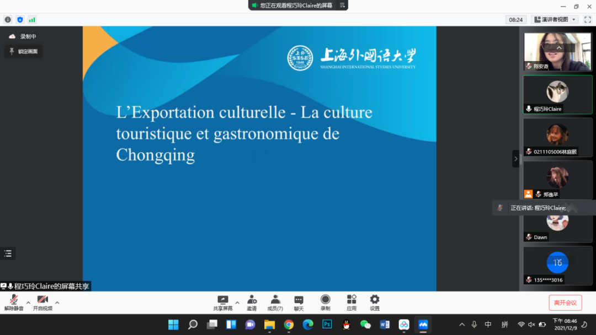Click the green security shield icon
Image resolution: width=596 pixels, height=335 pixels.
pyautogui.click(x=20, y=20)
